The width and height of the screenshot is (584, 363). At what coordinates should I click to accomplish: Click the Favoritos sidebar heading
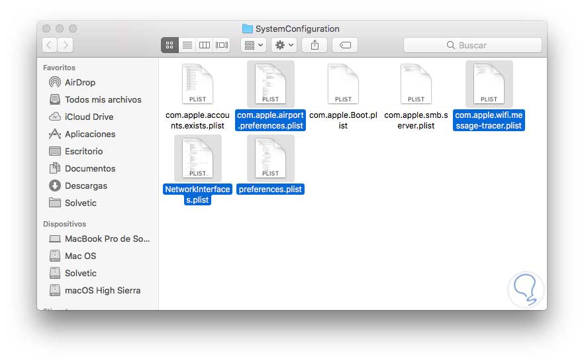(59, 68)
